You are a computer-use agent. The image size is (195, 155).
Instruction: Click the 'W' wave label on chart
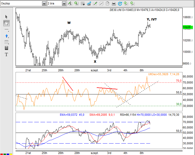[x=69, y=23]
